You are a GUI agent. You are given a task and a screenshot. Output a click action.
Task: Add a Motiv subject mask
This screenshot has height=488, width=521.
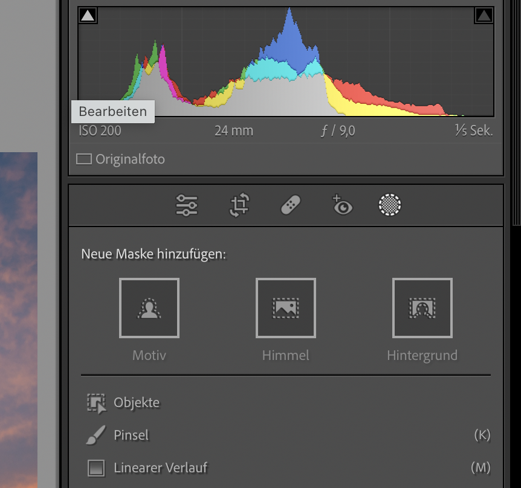coord(149,308)
